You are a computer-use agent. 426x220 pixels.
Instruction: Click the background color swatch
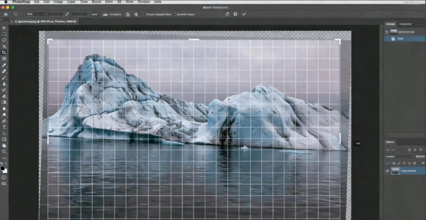5,171
